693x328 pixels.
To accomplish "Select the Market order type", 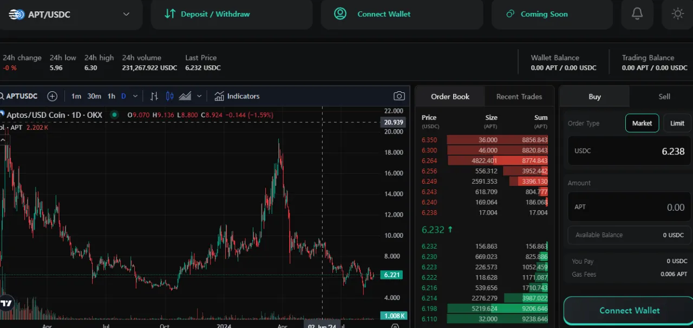I will point(642,123).
